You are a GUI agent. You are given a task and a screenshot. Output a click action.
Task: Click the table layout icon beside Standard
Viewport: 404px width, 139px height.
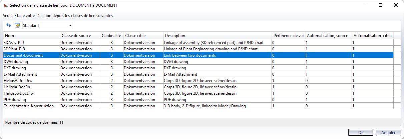[17, 26]
